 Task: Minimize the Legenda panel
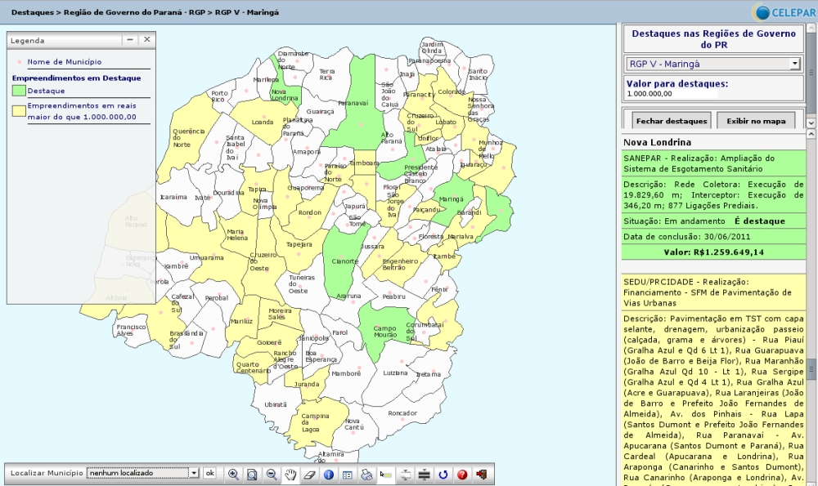click(x=129, y=39)
